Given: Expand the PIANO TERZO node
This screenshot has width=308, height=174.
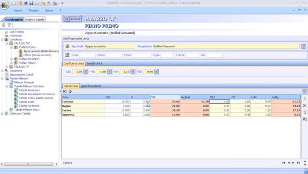Looking at the screenshot, I should click(x=11, y=63).
